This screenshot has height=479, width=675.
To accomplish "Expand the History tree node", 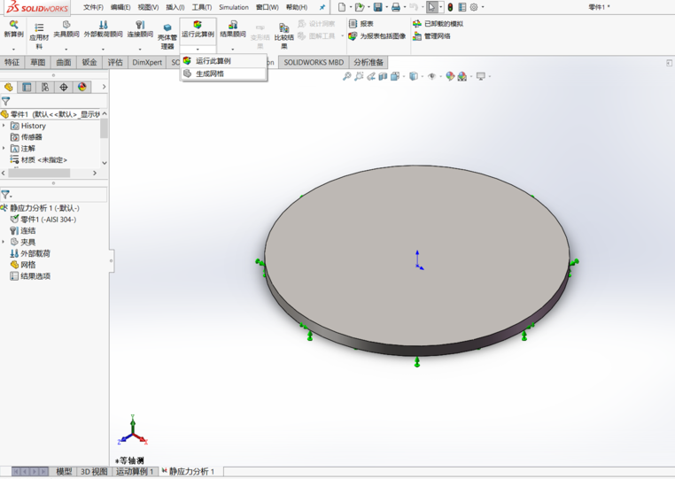I will (x=4, y=126).
